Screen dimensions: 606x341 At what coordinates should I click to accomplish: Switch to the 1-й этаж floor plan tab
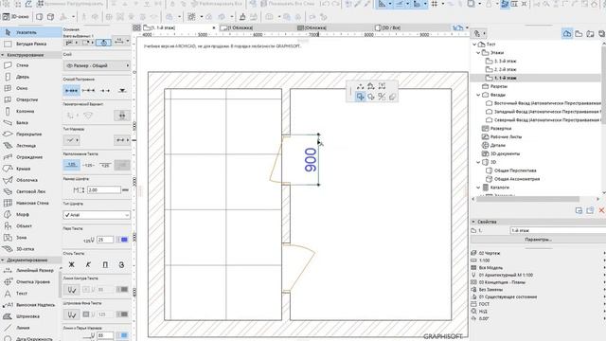[179, 27]
